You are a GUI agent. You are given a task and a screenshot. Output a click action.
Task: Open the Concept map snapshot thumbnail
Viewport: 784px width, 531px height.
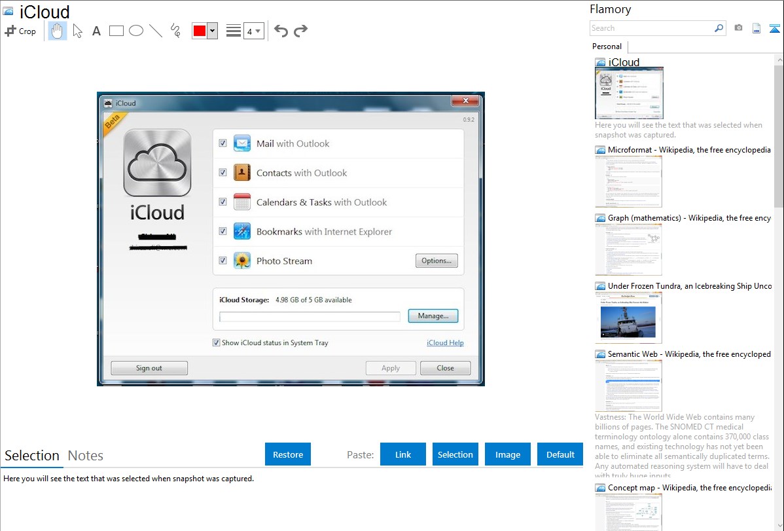(628, 512)
